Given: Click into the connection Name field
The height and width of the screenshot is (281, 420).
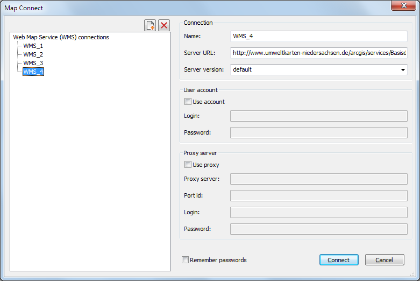Looking at the screenshot, I should click(319, 36).
